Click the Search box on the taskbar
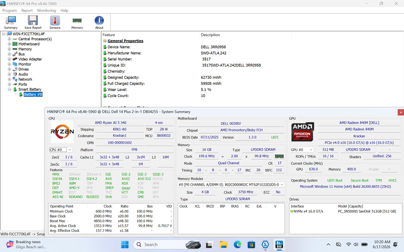The height and width of the screenshot is (252, 404). [x=167, y=244]
